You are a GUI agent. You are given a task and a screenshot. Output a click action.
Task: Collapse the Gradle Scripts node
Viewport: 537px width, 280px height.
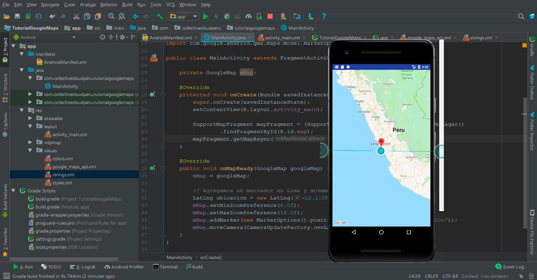tap(13, 191)
